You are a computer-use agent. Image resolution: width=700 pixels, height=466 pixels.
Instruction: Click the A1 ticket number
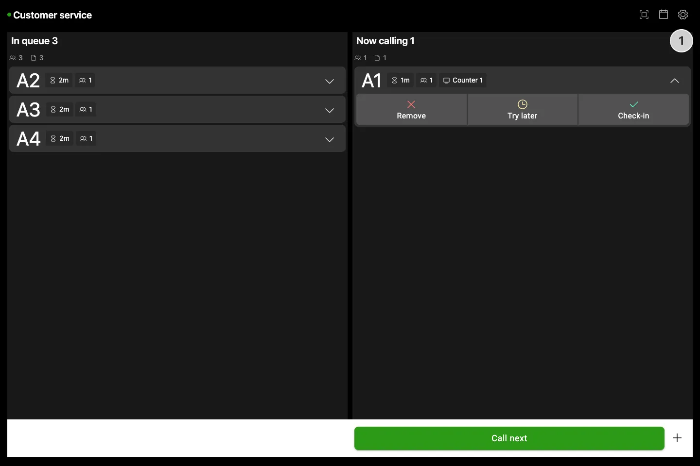[372, 81]
